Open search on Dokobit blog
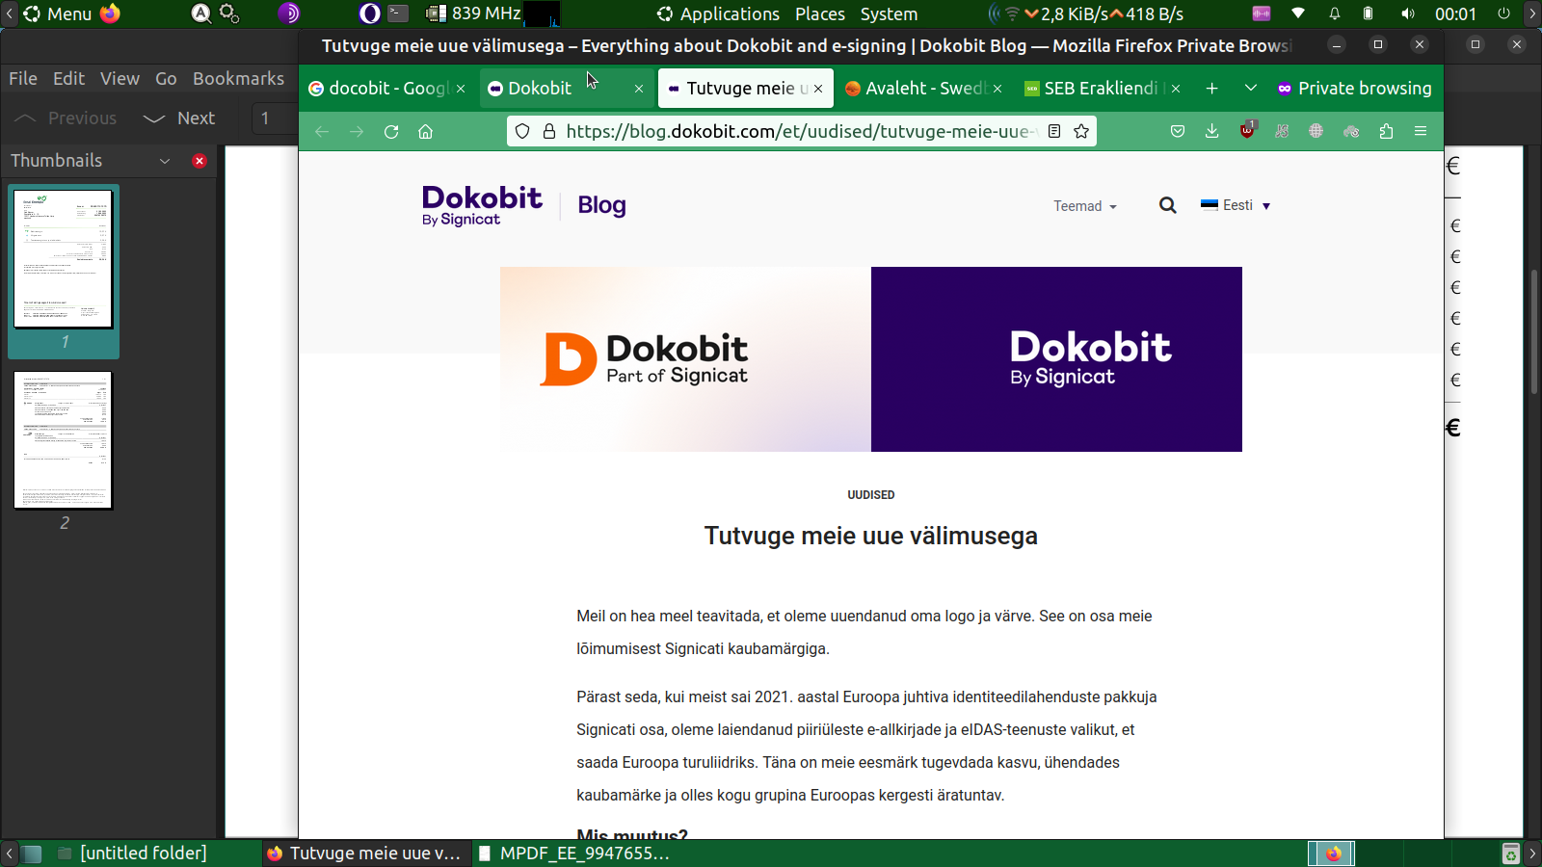 pyautogui.click(x=1168, y=205)
